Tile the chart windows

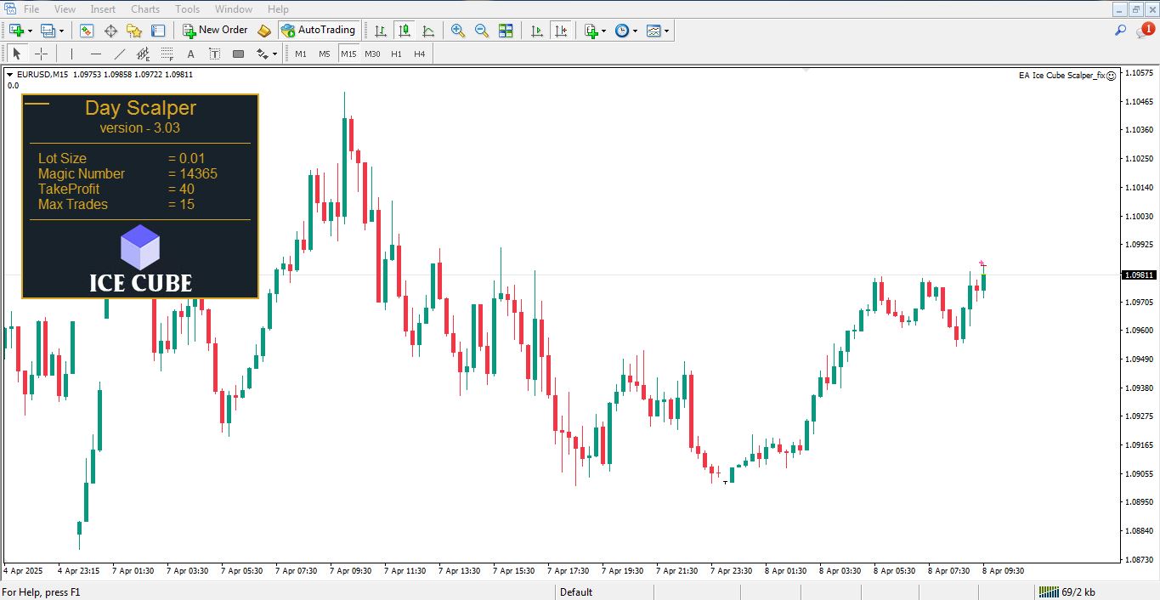point(506,31)
